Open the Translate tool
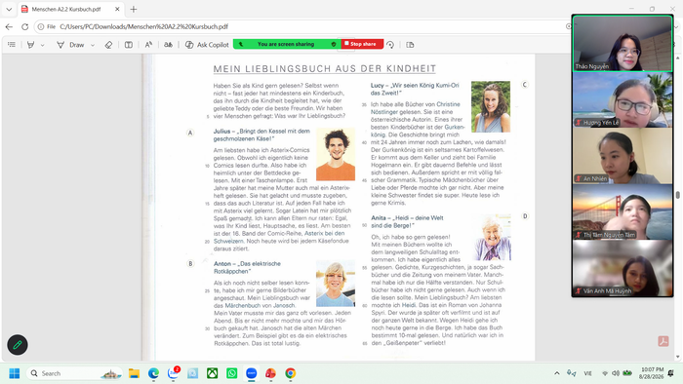The height and width of the screenshot is (384, 683). coord(168,45)
